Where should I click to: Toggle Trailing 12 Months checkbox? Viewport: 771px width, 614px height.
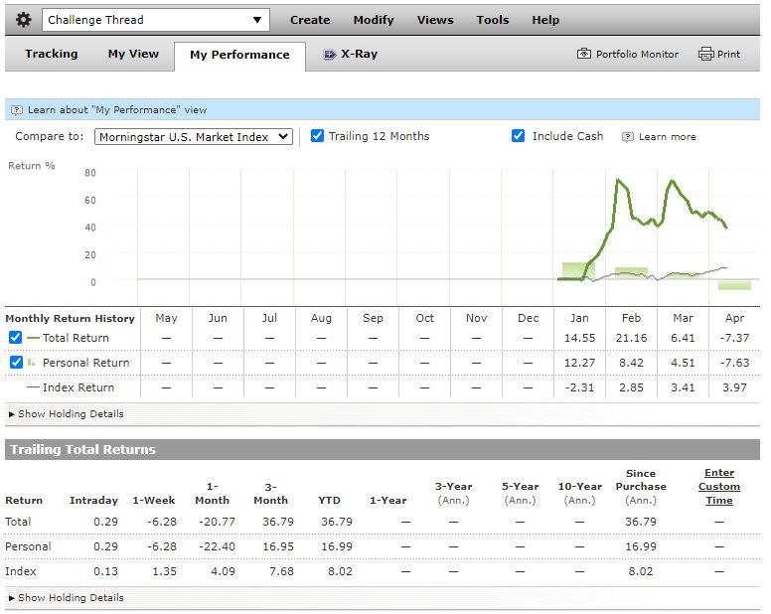pyautogui.click(x=317, y=136)
